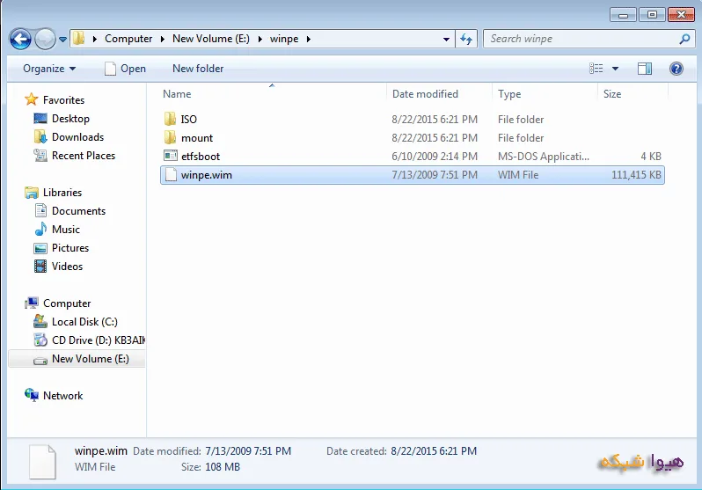The image size is (702, 490).
Task: Select New Volume (E:) breadcrumb
Action: point(211,39)
